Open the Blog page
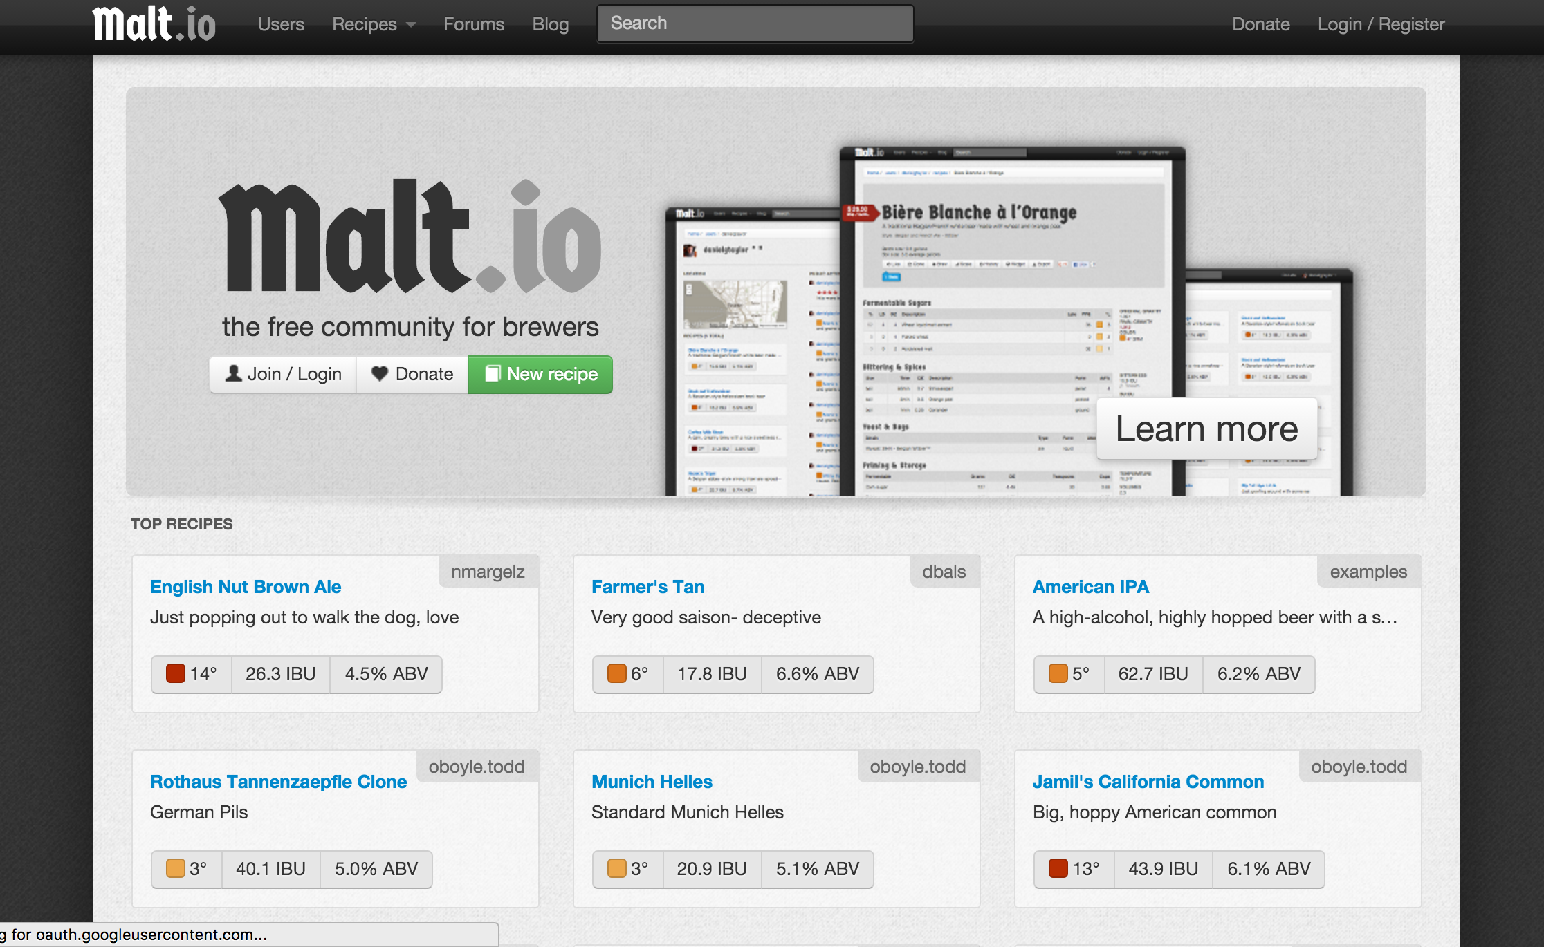Image resolution: width=1544 pixels, height=947 pixels. click(551, 24)
